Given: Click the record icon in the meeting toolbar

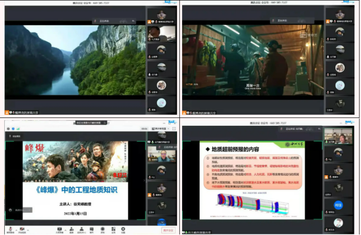Looking at the screenshot, I should point(103,230).
